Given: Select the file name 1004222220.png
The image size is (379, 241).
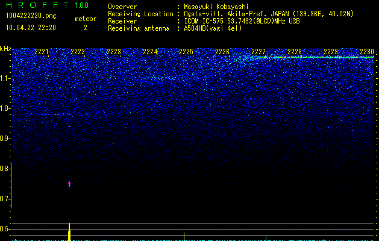Looking at the screenshot, I should pyautogui.click(x=31, y=16).
